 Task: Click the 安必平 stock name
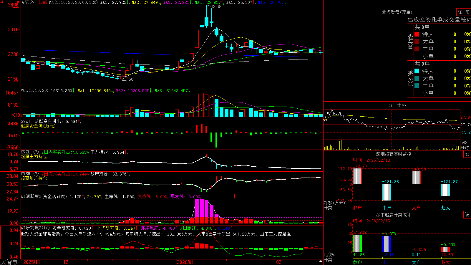pos(31,2)
